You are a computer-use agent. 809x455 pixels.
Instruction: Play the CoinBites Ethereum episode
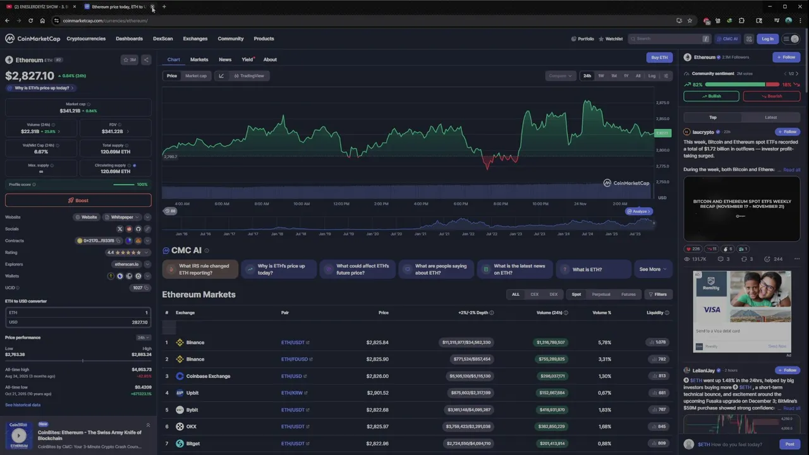19,435
